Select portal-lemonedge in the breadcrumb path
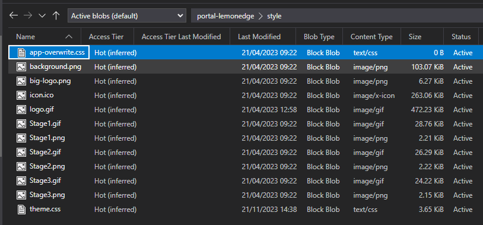This screenshot has height=225, width=483. (225, 16)
